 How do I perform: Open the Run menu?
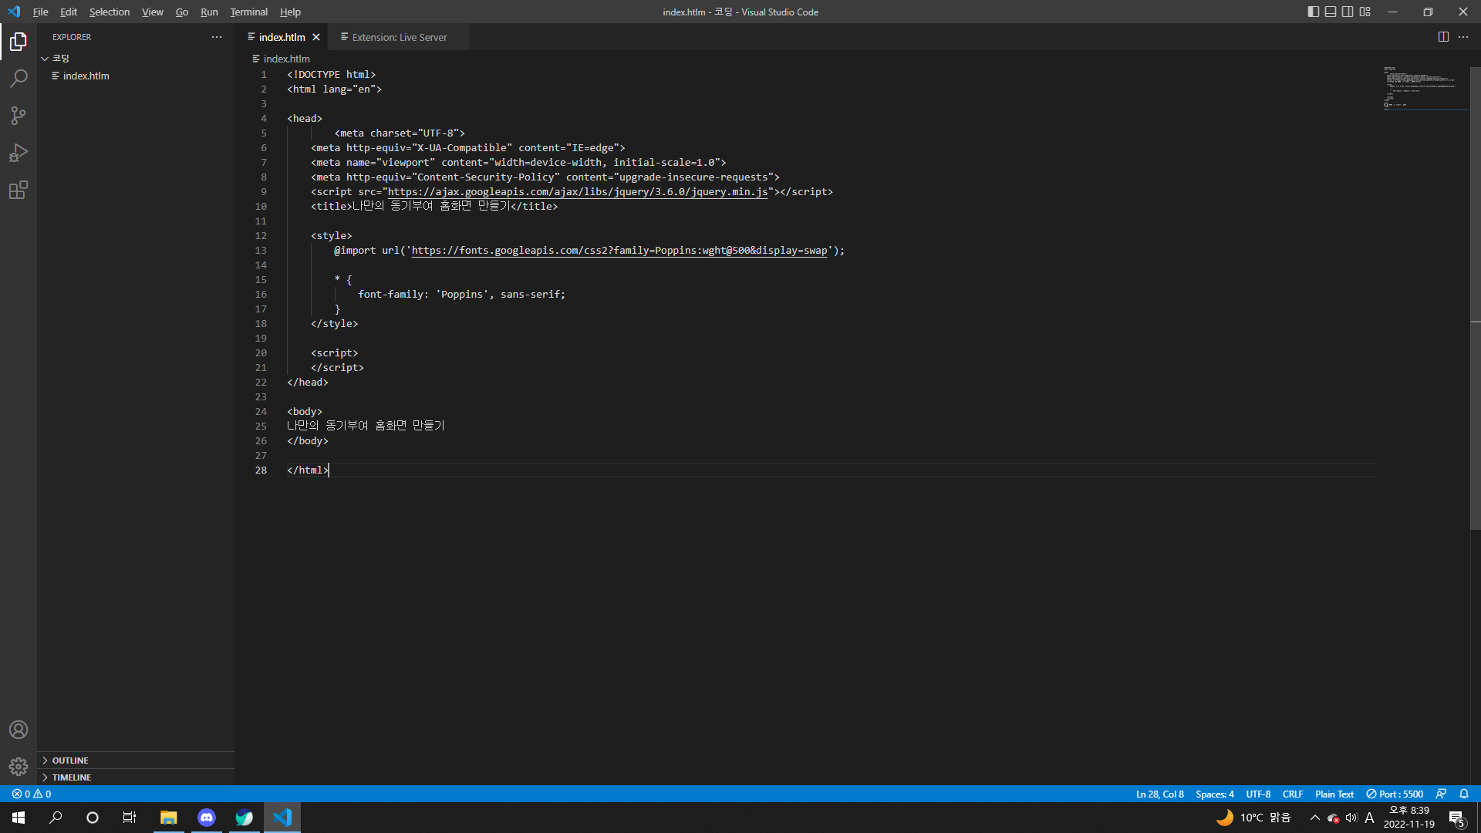[x=209, y=12]
